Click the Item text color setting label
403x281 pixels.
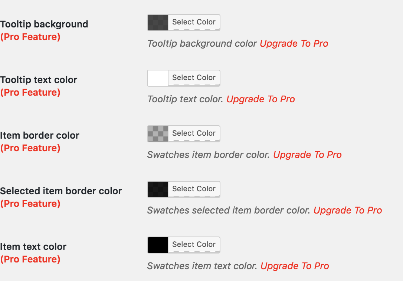tap(33, 247)
